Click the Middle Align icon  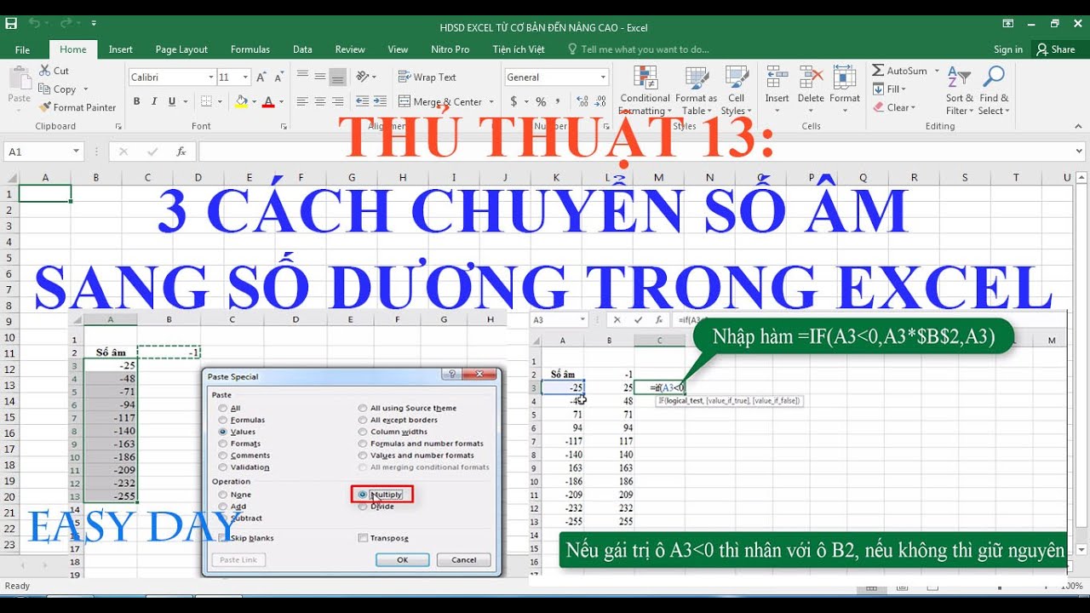(320, 77)
